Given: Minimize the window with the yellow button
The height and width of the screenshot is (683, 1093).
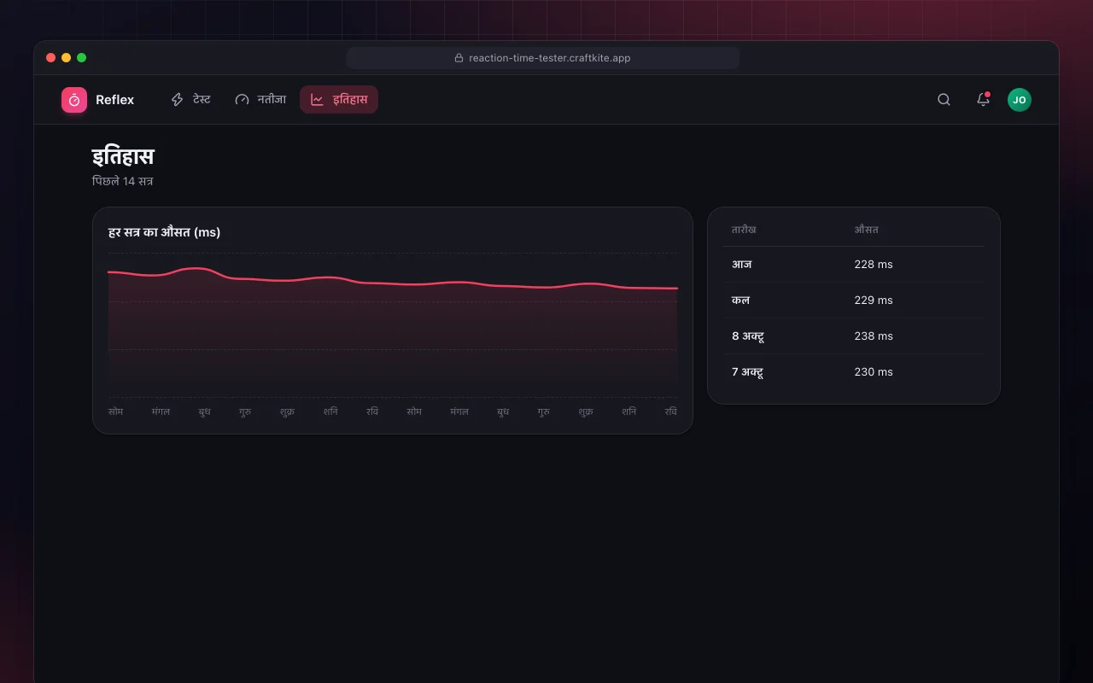Looking at the screenshot, I should [67, 58].
